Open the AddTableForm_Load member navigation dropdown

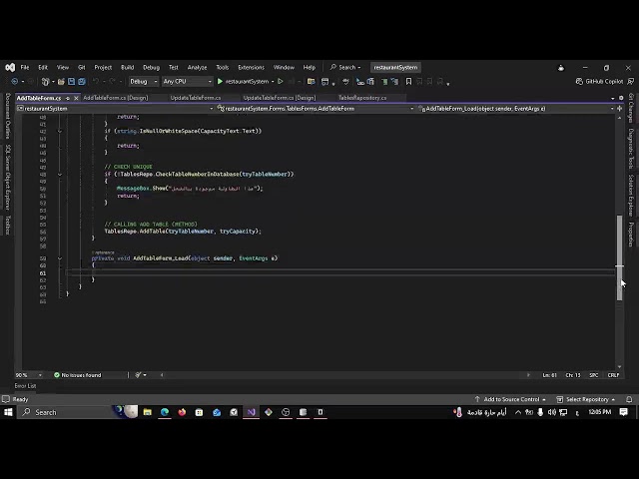(515, 109)
